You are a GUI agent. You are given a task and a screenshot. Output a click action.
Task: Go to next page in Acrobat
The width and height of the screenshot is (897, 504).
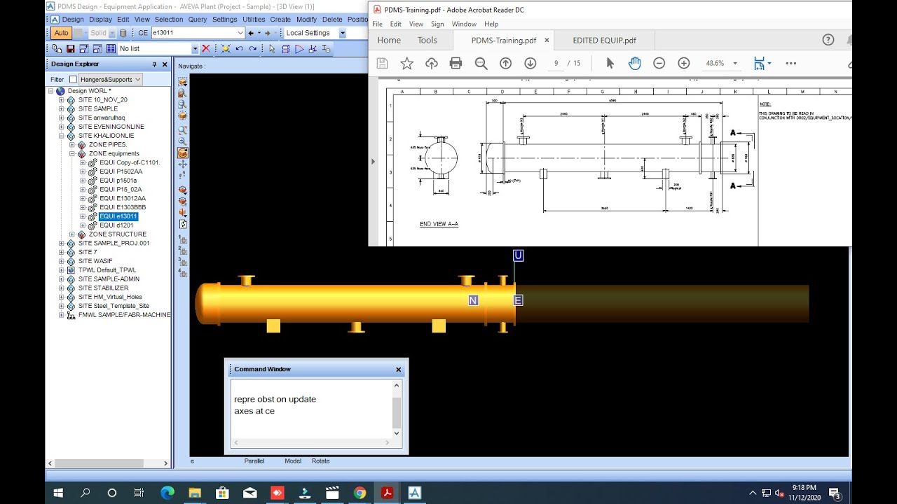(x=530, y=63)
